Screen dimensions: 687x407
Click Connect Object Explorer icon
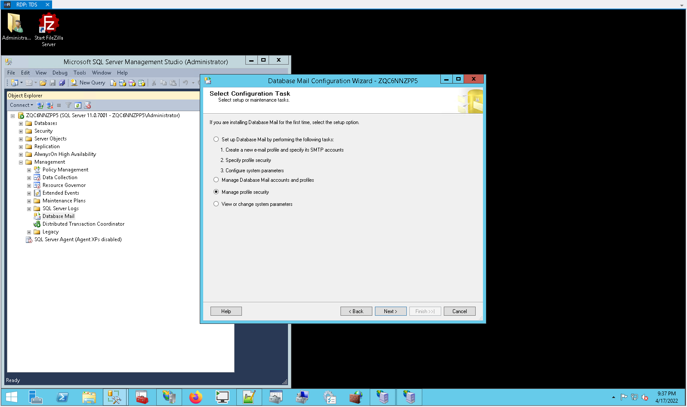[x=40, y=105]
